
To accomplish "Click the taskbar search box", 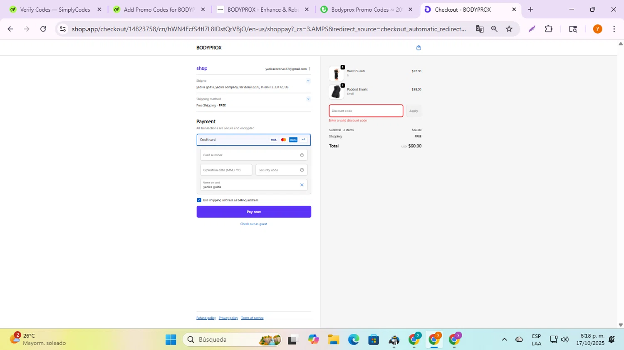I will [232, 340].
